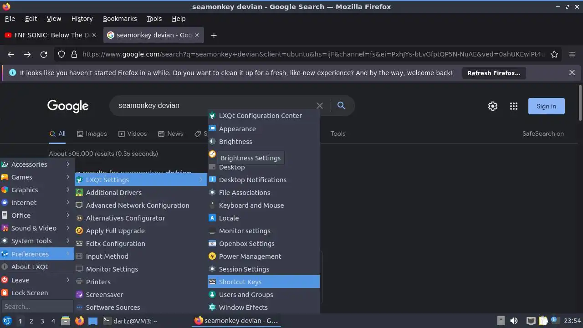
Task: Open the volume control tray icon
Action: pyautogui.click(x=514, y=321)
